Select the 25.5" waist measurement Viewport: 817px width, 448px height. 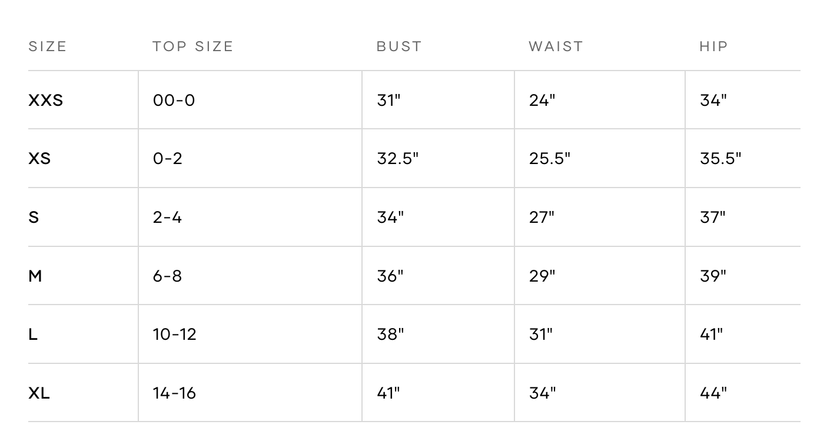coord(550,159)
